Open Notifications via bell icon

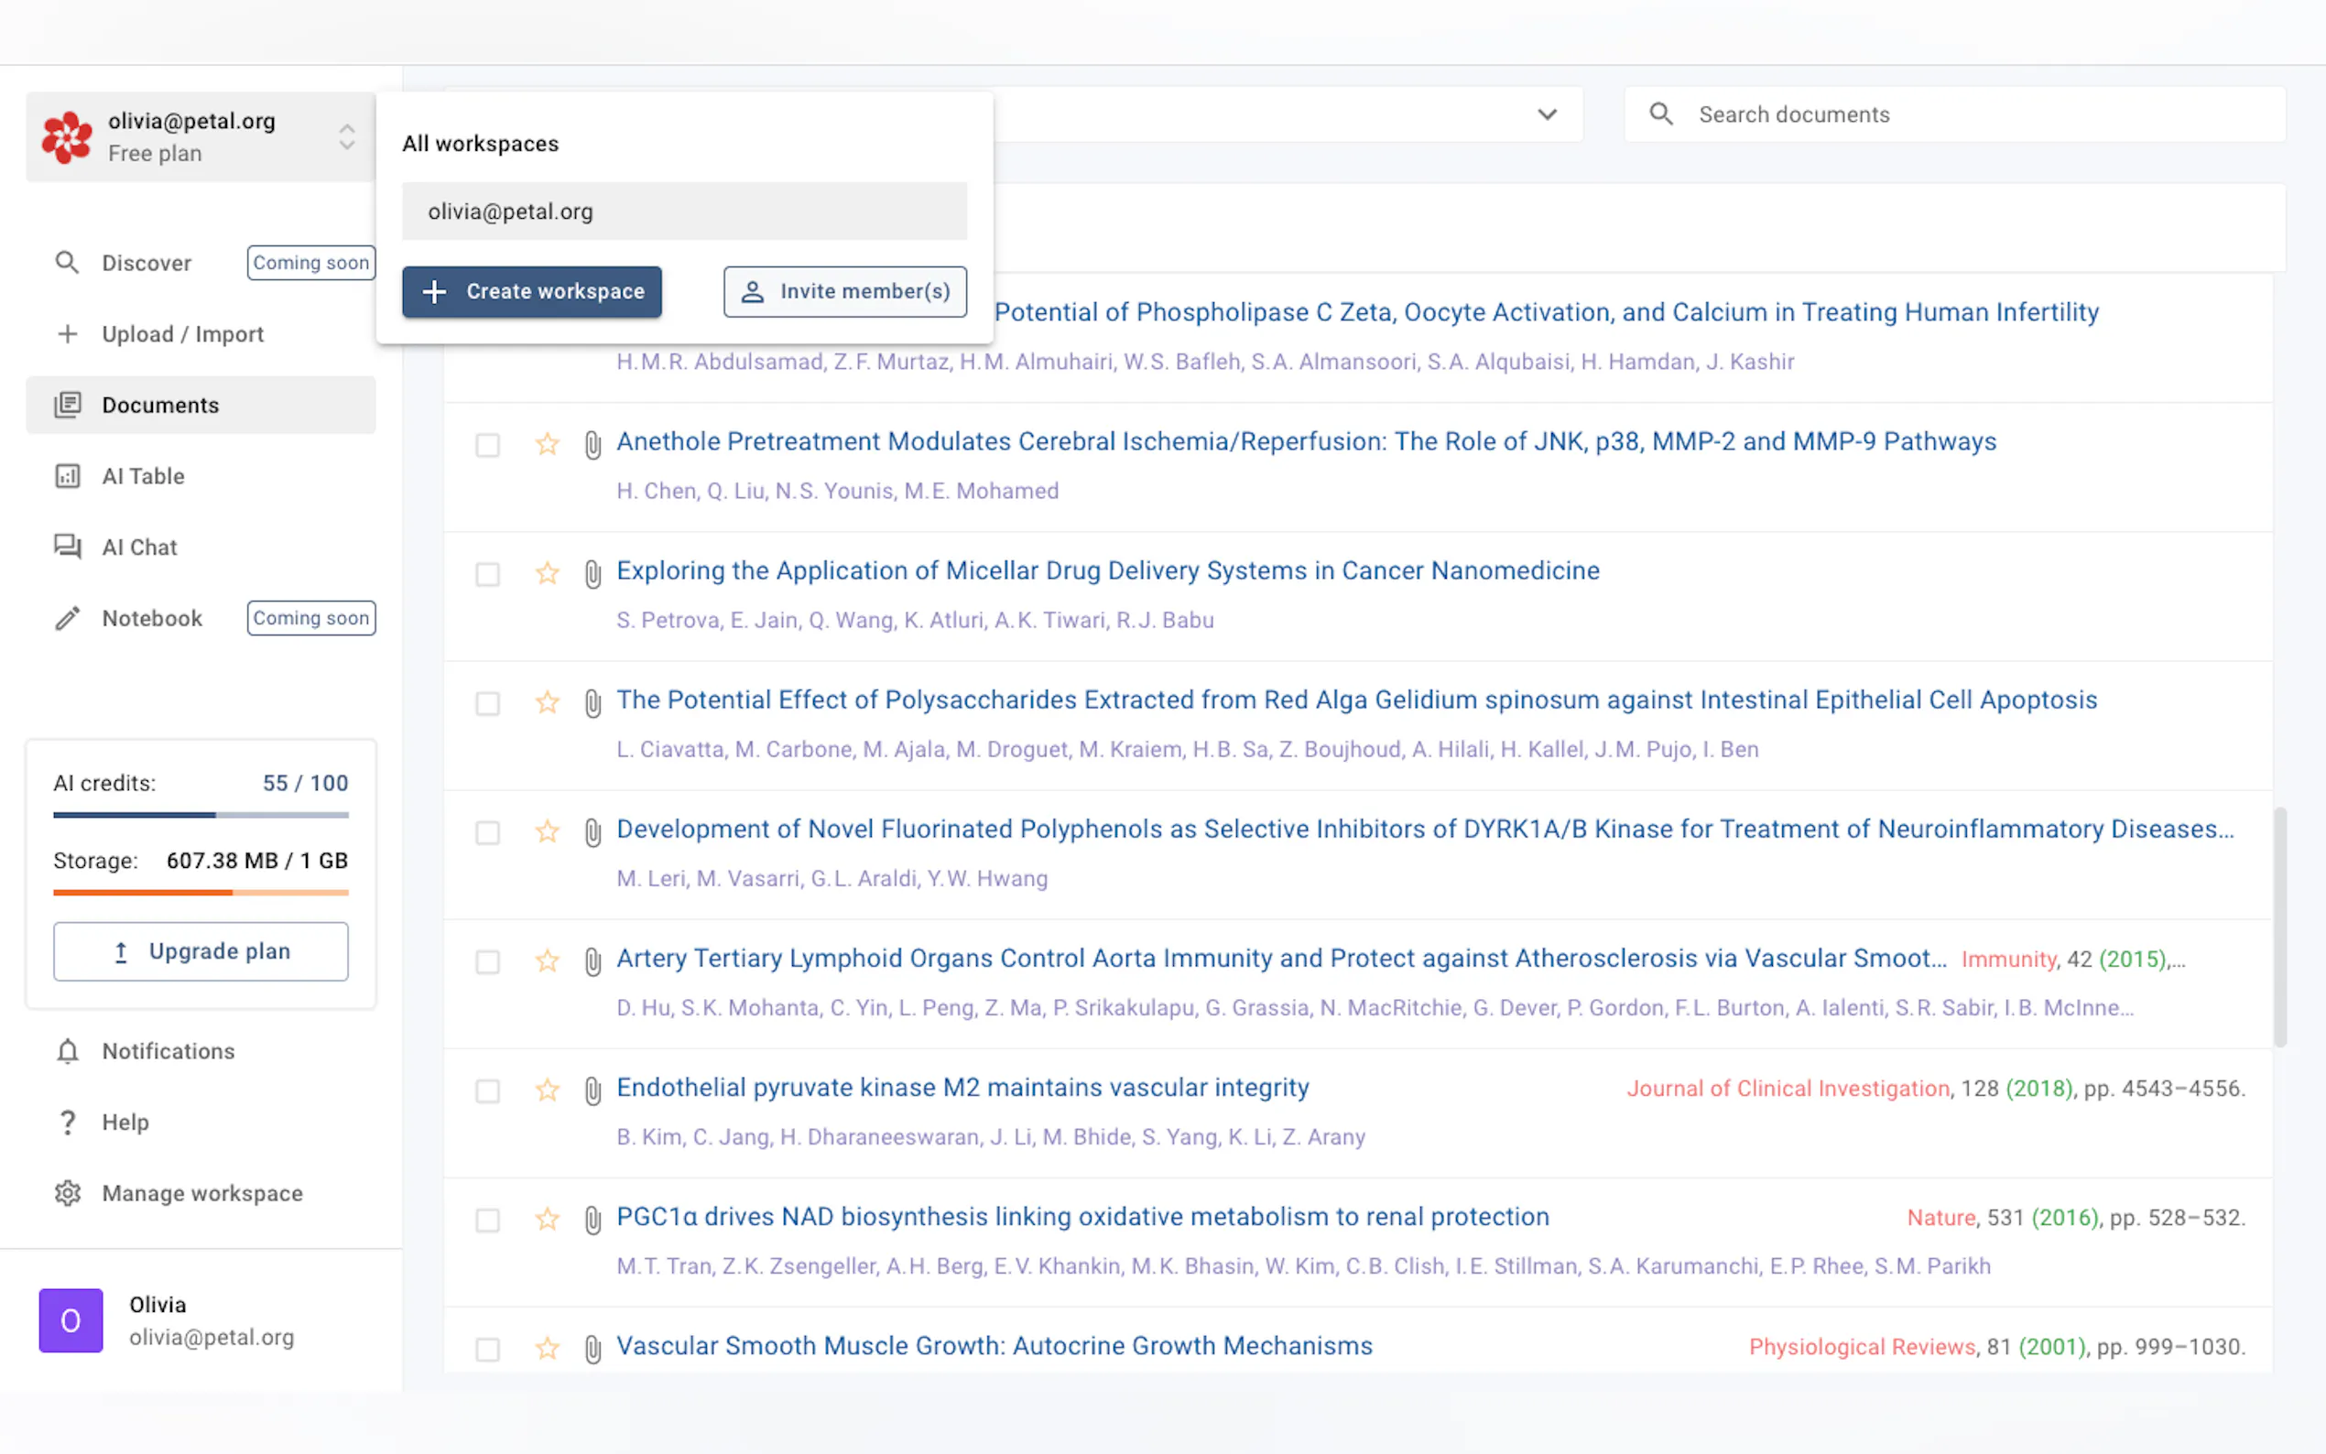pyautogui.click(x=68, y=1051)
